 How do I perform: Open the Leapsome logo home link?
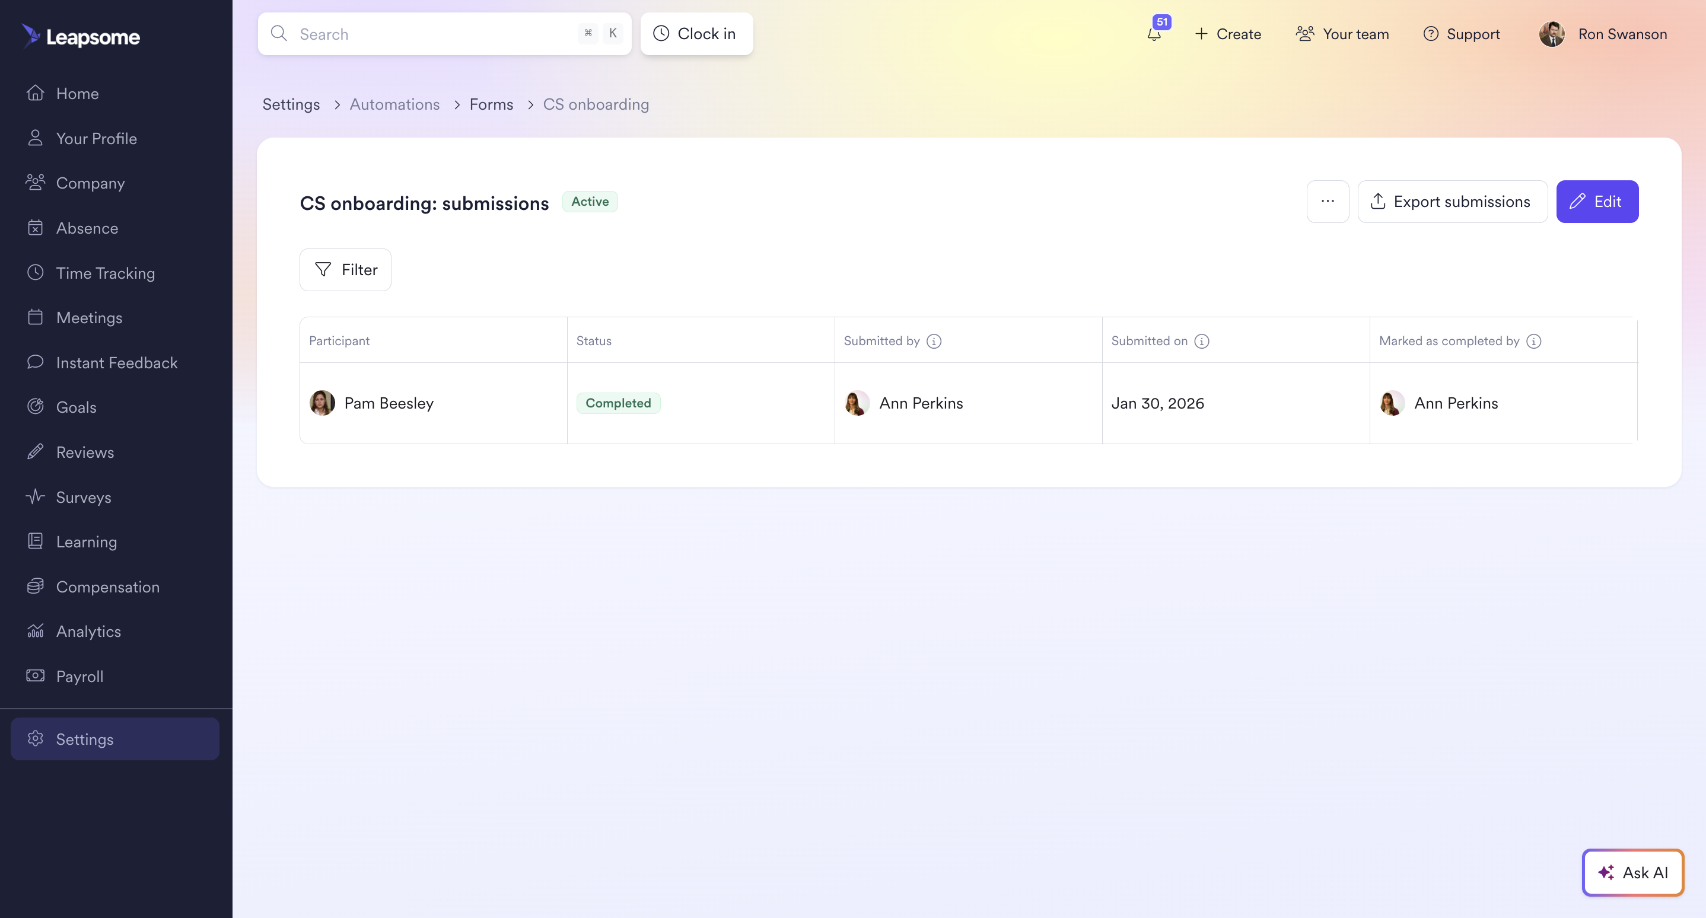81,36
